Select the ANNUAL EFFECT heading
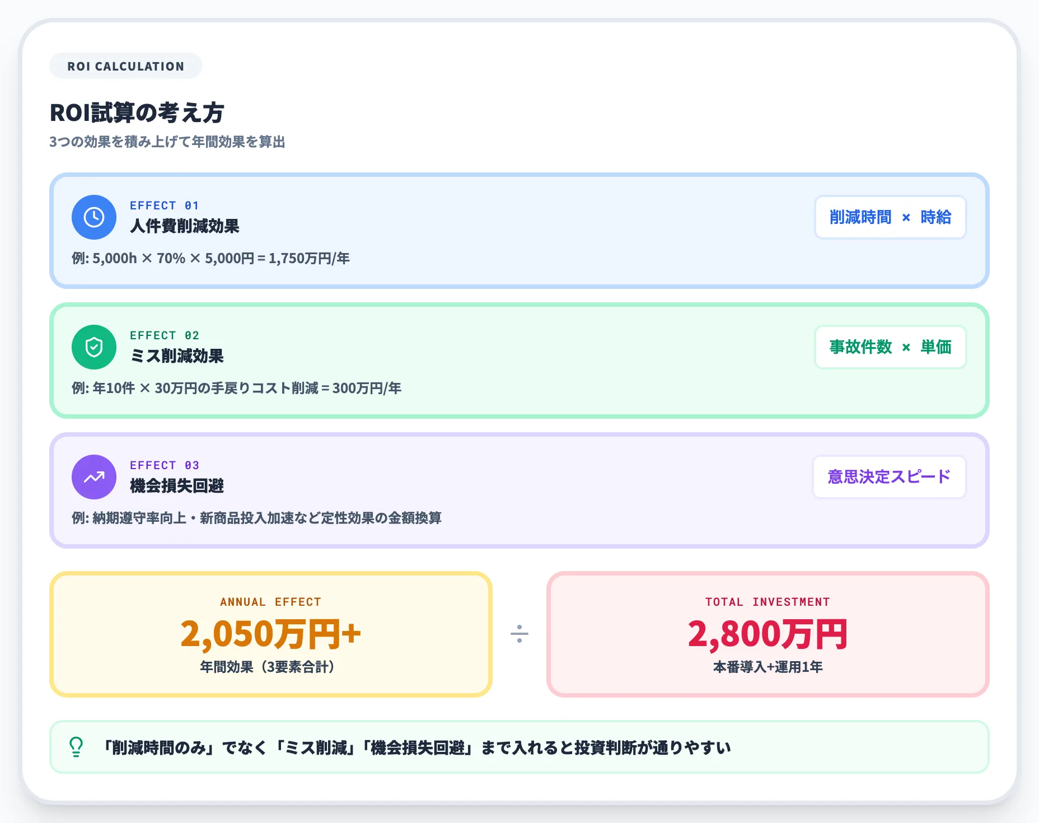Image resolution: width=1039 pixels, height=823 pixels. pyautogui.click(x=270, y=602)
